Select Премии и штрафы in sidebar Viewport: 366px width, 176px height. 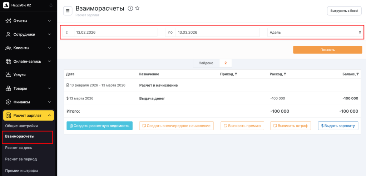(x=21, y=171)
